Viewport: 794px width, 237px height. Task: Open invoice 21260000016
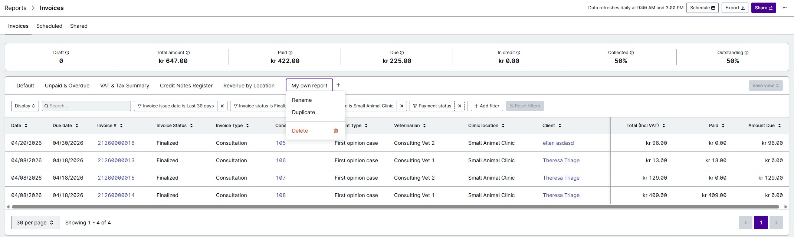(116, 143)
